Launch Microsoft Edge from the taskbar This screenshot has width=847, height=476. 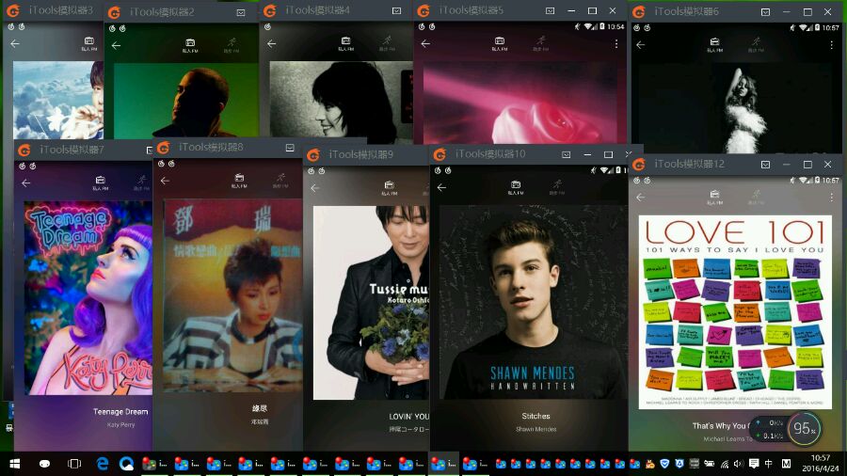[102, 464]
